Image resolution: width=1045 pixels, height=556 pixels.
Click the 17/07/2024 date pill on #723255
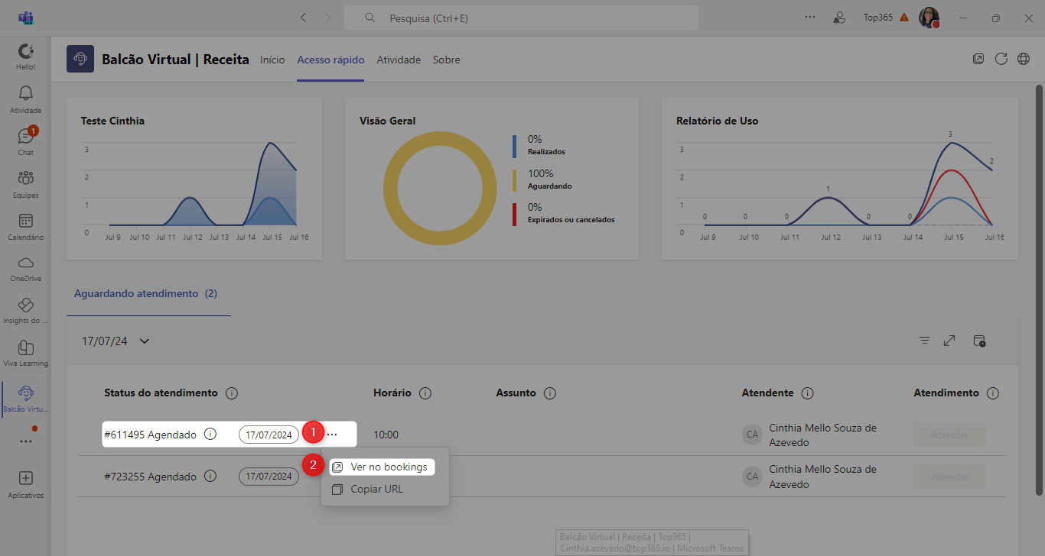(269, 477)
